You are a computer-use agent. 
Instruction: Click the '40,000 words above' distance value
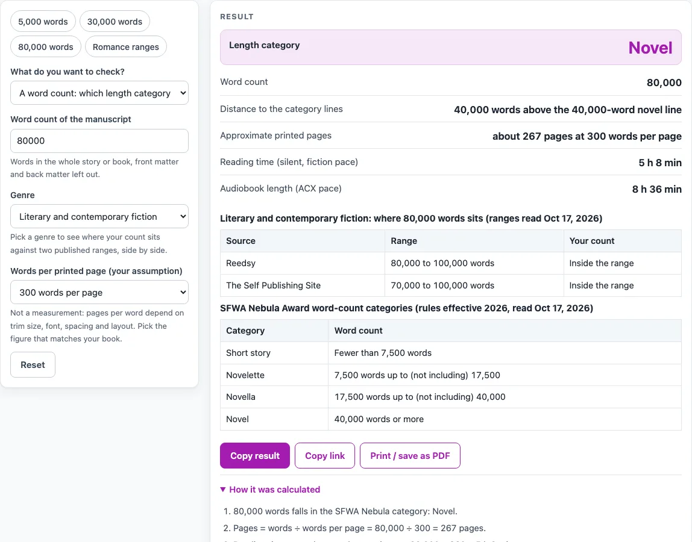(x=568, y=110)
